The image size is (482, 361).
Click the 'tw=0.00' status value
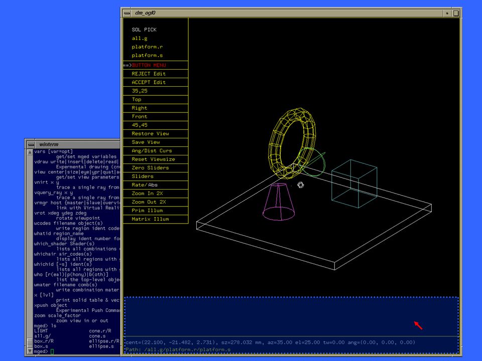coord(334,342)
